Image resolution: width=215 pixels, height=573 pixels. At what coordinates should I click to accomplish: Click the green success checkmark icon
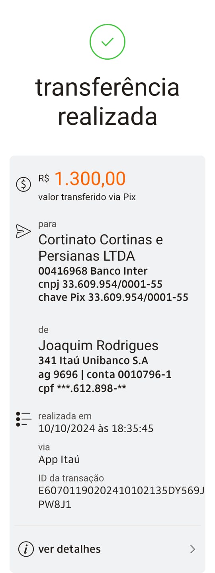tap(107, 42)
